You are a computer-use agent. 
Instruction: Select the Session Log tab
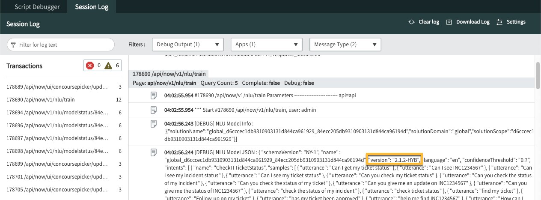point(92,7)
